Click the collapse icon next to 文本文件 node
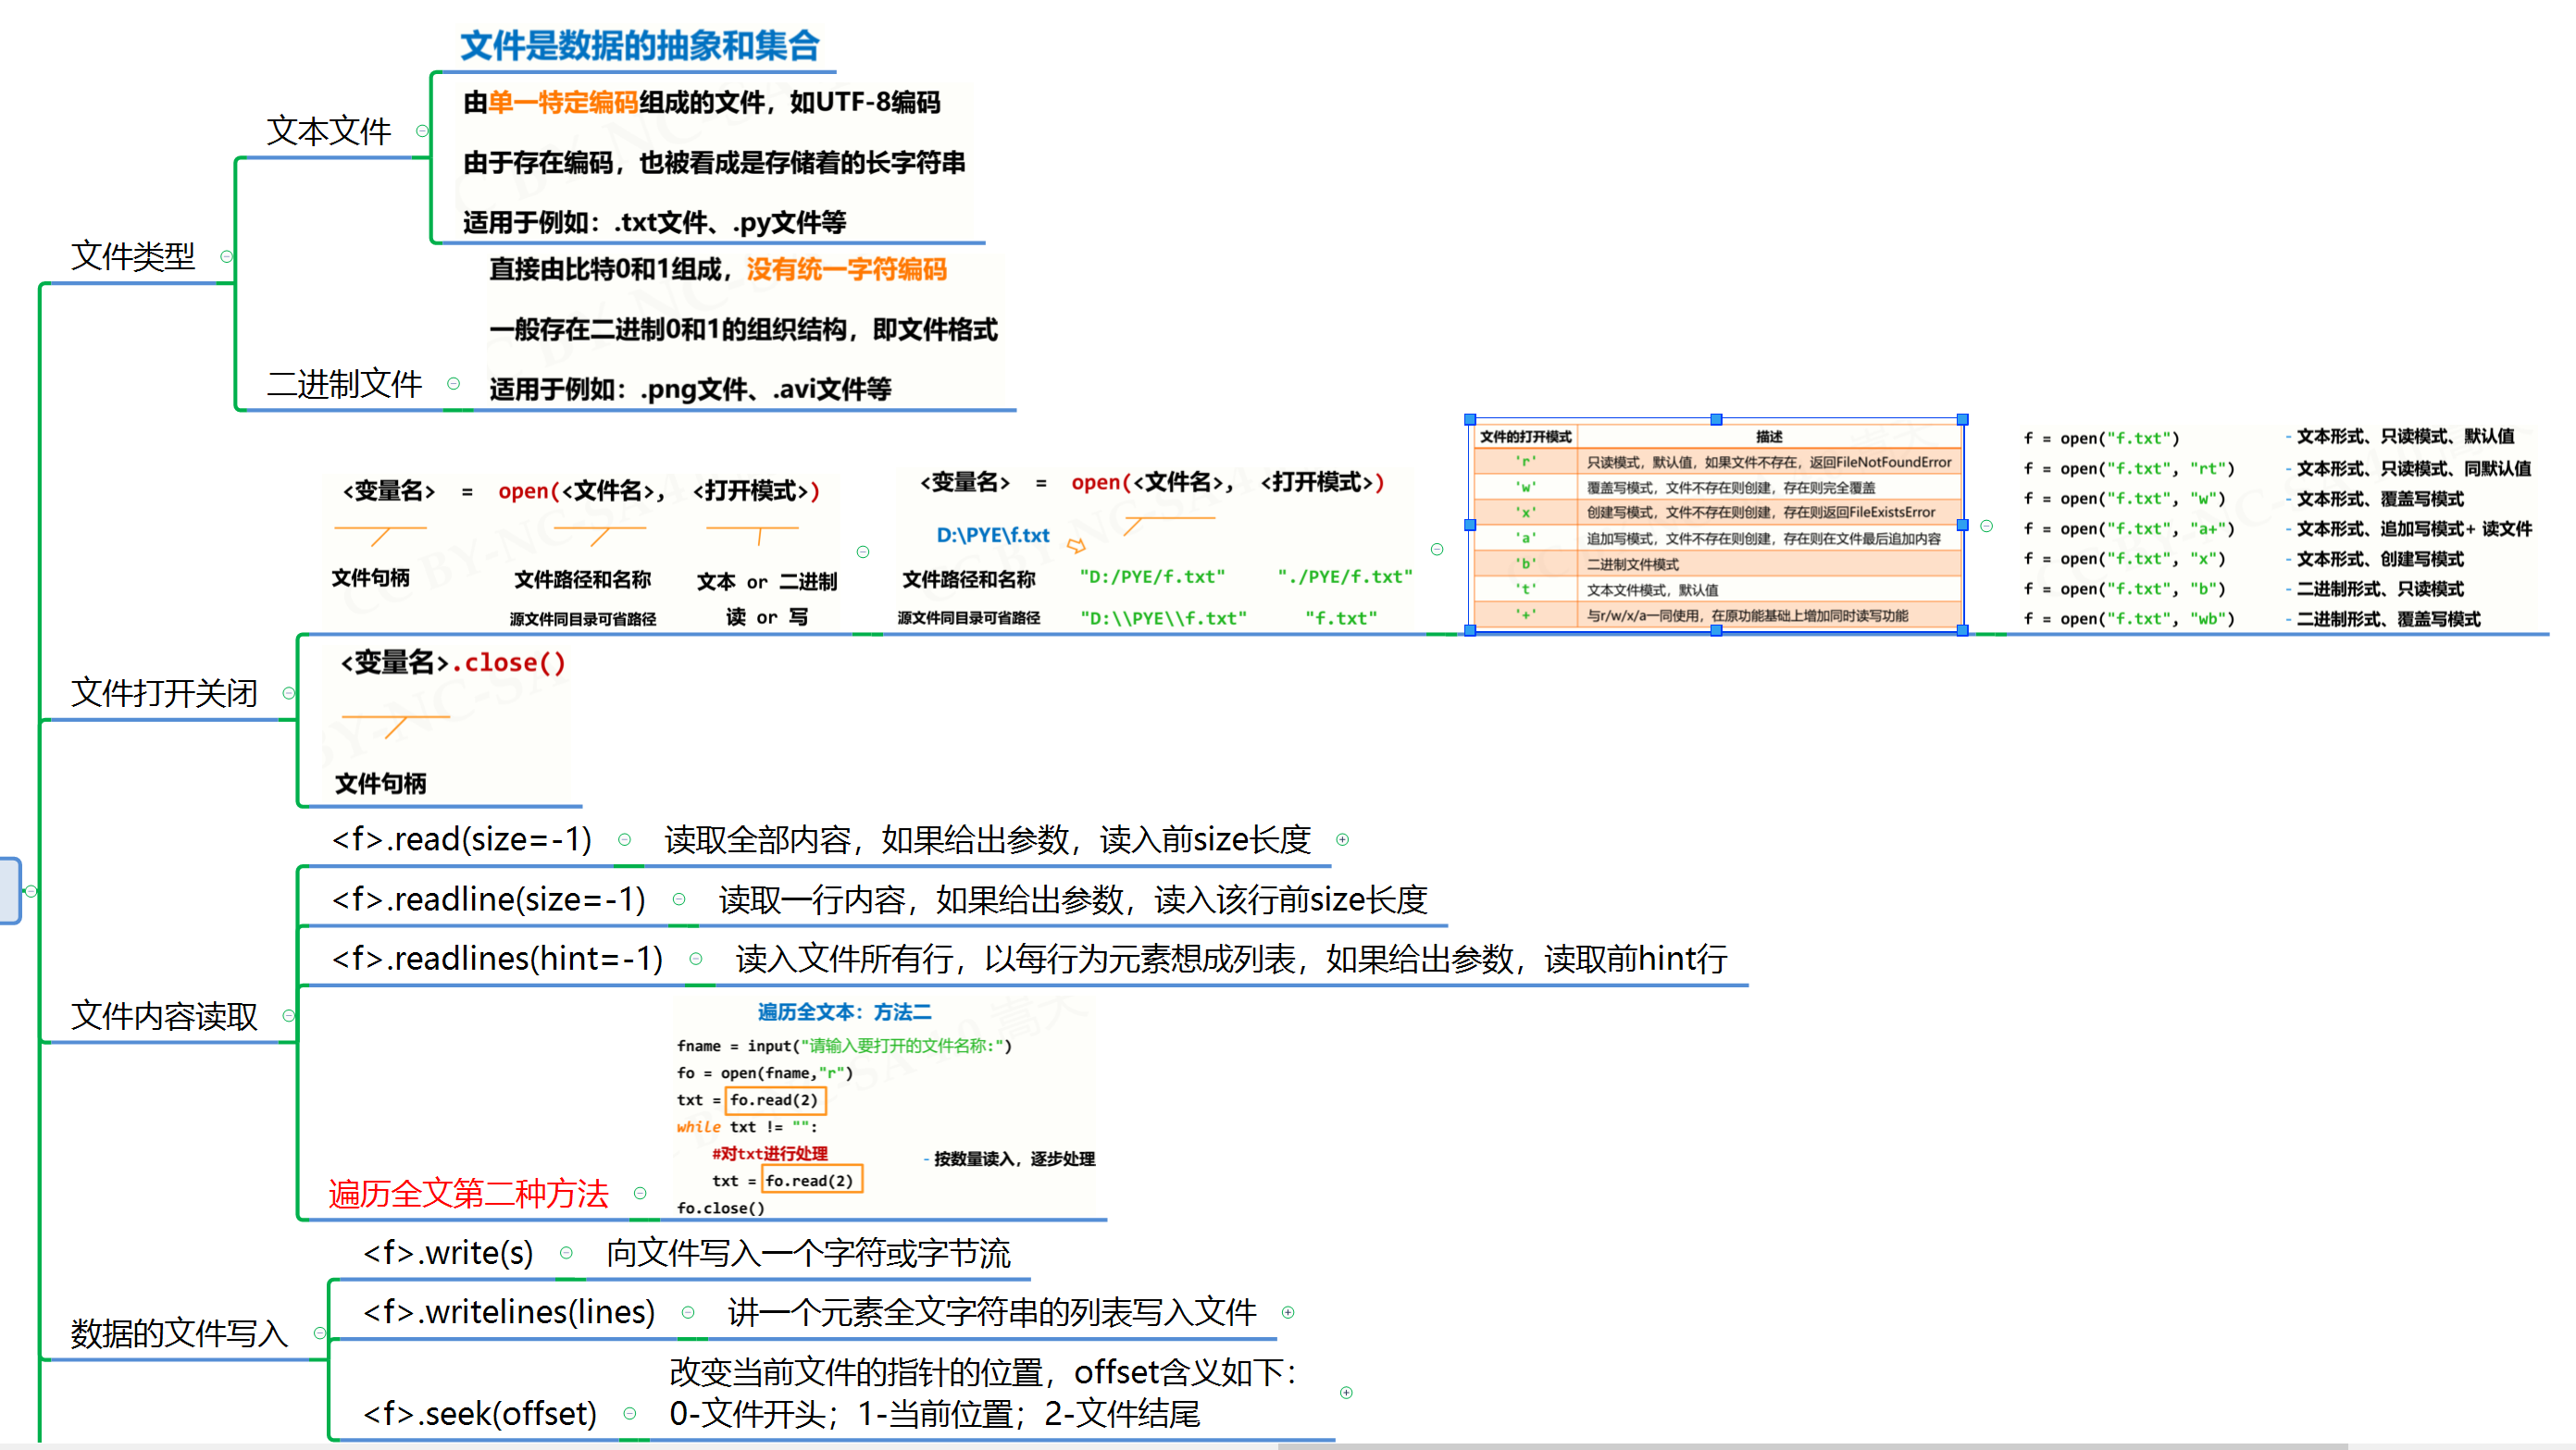2576x1450 pixels. coord(421,130)
